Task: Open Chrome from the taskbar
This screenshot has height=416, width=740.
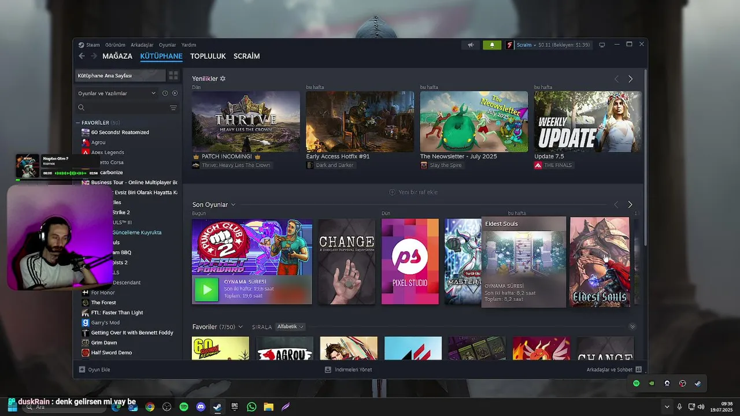Action: (150, 407)
